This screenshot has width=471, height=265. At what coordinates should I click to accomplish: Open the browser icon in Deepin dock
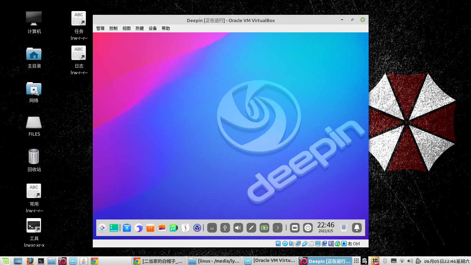click(x=139, y=228)
